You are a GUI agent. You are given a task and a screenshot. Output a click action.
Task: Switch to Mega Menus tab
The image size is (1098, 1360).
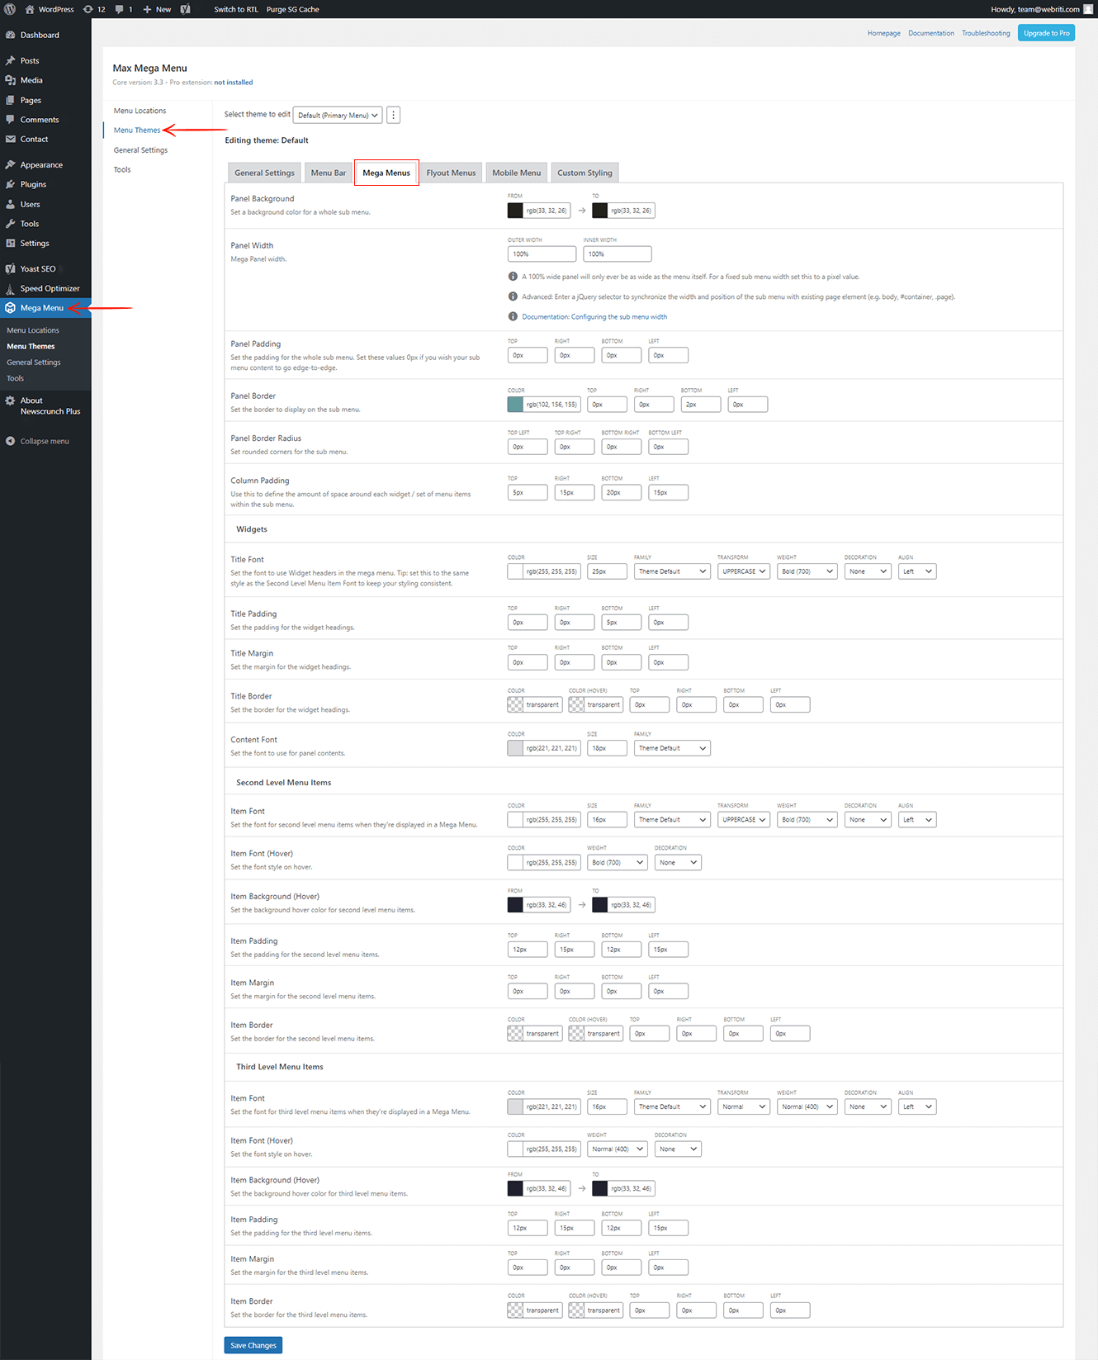tap(386, 173)
